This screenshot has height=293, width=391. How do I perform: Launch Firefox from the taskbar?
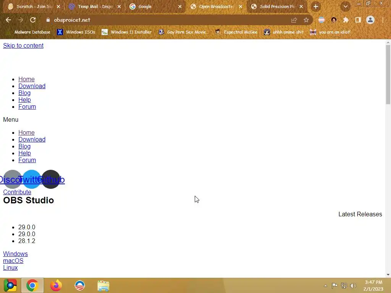click(56, 285)
